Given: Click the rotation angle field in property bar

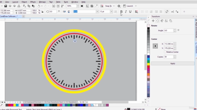Looking at the screenshot, I should tap(53, 12).
